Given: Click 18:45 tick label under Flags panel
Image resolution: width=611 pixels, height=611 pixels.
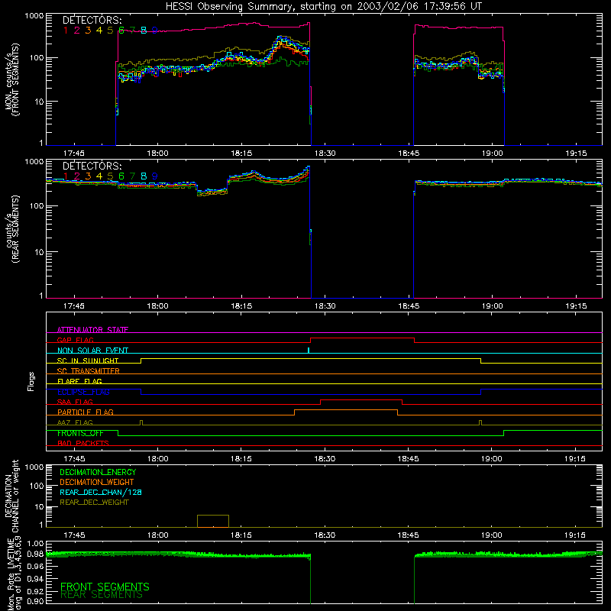Looking at the screenshot, I should click(408, 459).
